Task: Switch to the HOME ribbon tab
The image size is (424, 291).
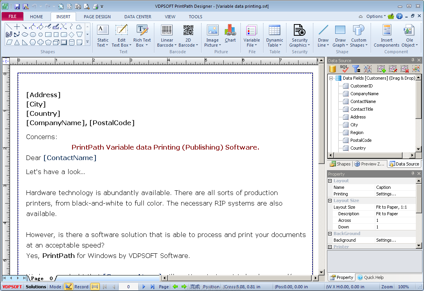Action: [x=37, y=17]
